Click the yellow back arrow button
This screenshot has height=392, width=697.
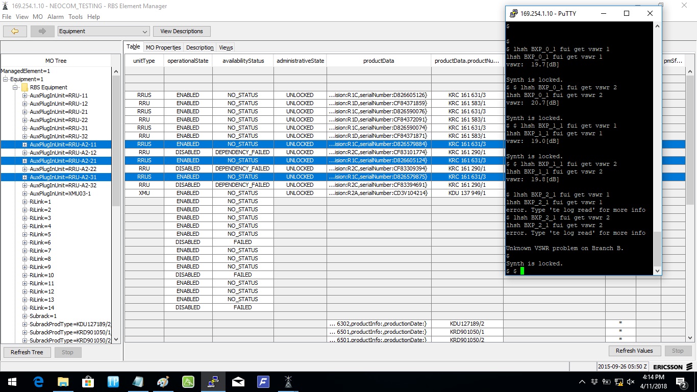(15, 31)
